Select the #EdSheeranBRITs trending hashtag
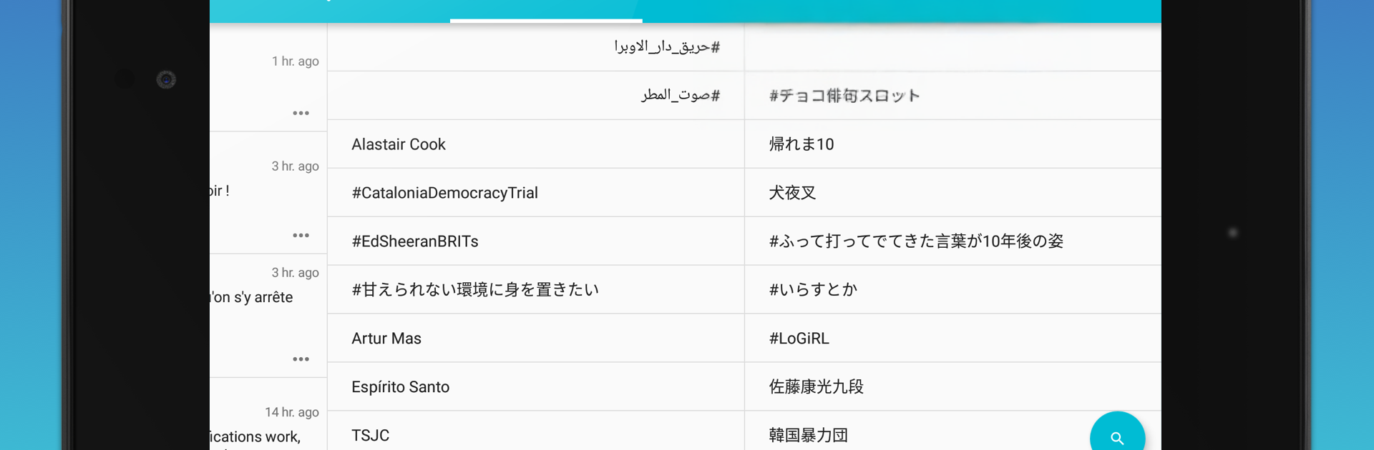Screen dimensions: 1374x450 415,241
